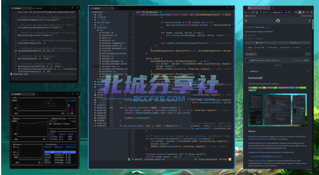Click the purple extension icon in the browser address bar
This screenshot has width=319, height=175.
286,12
